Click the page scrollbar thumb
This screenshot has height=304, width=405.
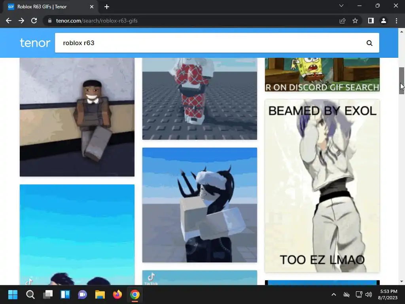pos(401,81)
